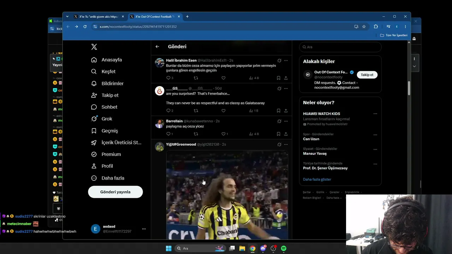
Task: Bookmark Barrellain's post
Action: click(x=279, y=134)
